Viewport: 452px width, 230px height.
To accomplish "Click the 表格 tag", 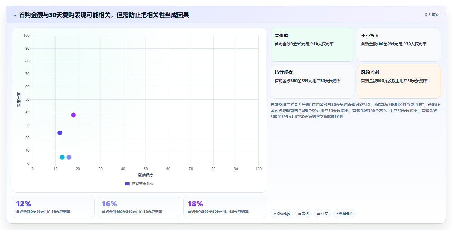I will coord(303,214).
